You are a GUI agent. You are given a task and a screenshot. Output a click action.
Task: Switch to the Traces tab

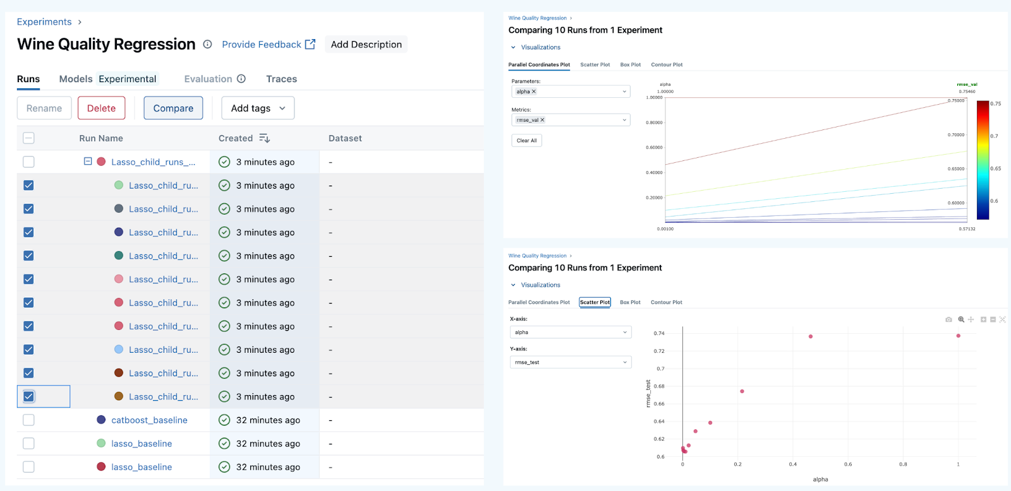(x=281, y=79)
